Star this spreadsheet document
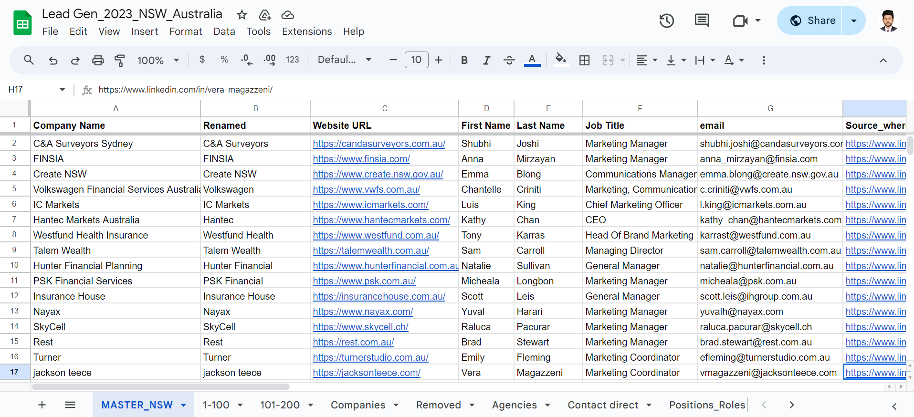The width and height of the screenshot is (914, 417). coord(242,15)
